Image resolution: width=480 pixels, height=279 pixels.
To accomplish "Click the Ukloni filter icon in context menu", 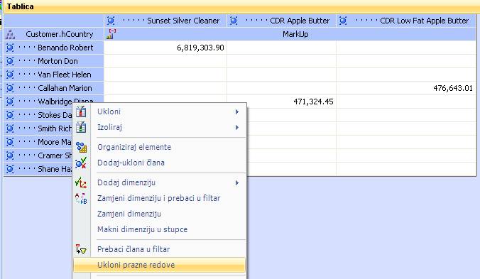I will 81,111.
